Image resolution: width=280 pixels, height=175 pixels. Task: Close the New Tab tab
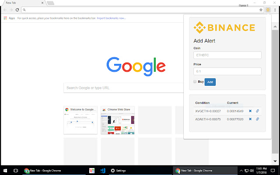pos(42,3)
